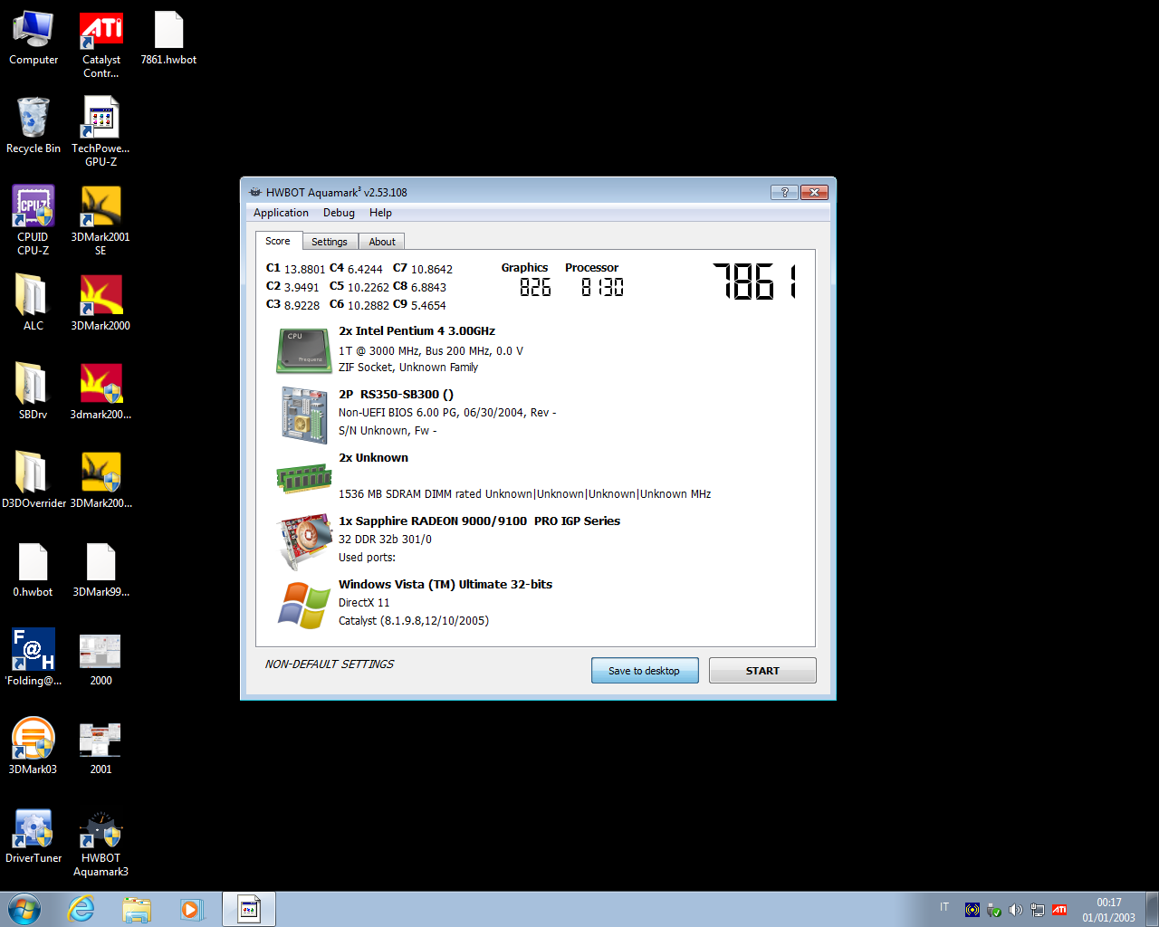
Task: Click the 2P RS350-SB300 motherboard text
Action: tap(396, 395)
